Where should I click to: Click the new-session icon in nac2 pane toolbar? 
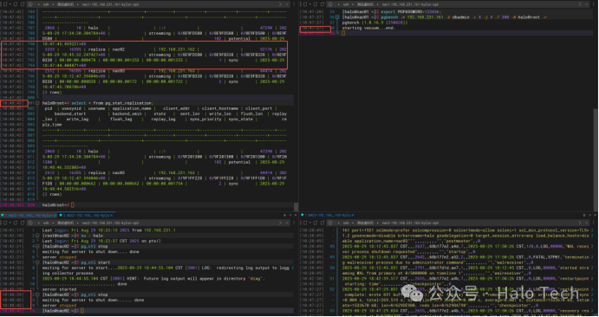tap(5, 223)
